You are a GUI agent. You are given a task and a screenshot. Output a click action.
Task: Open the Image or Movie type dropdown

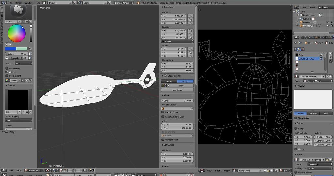coord(317,81)
